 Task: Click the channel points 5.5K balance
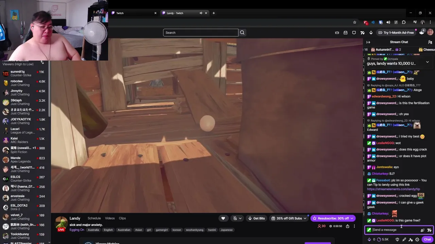383,240
